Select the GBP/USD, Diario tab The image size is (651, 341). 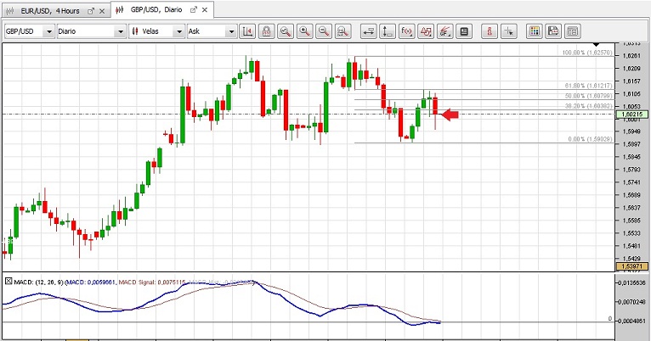pos(155,9)
